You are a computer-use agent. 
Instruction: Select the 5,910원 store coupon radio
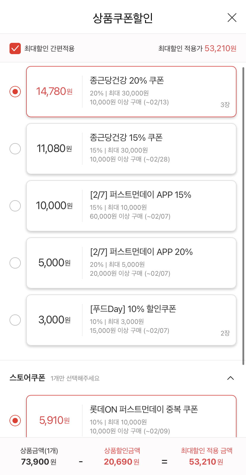(15, 421)
